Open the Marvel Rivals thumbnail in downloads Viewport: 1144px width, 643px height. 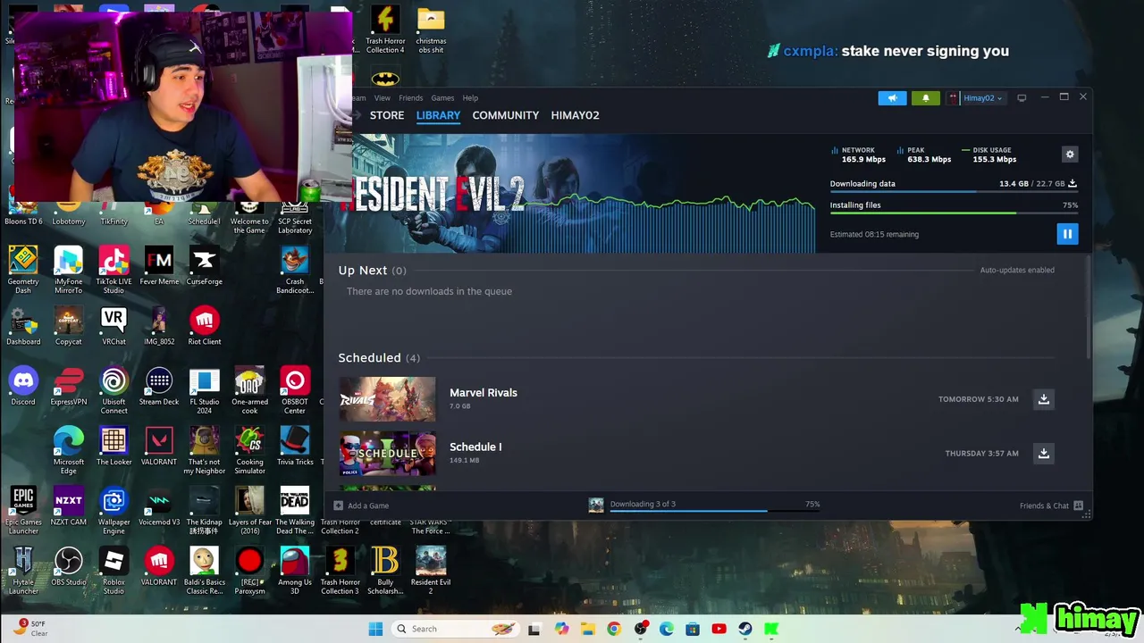pyautogui.click(x=387, y=399)
